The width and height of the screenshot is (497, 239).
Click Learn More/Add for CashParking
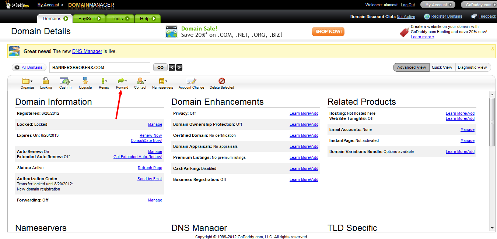[304, 168]
